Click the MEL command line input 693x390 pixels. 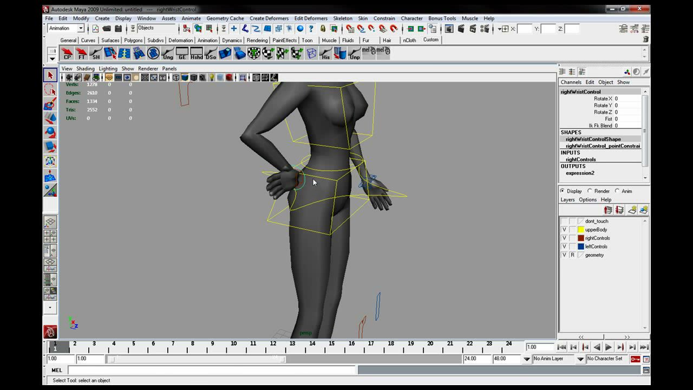pos(212,370)
